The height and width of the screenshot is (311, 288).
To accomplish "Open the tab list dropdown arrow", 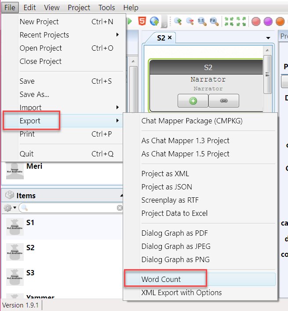I will (268, 38).
